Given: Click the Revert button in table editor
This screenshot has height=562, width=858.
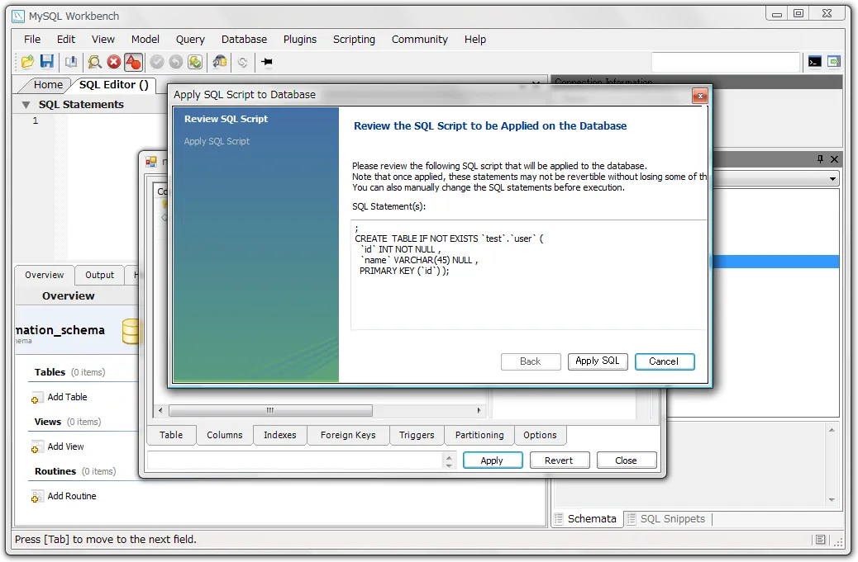Looking at the screenshot, I should pyautogui.click(x=559, y=460).
